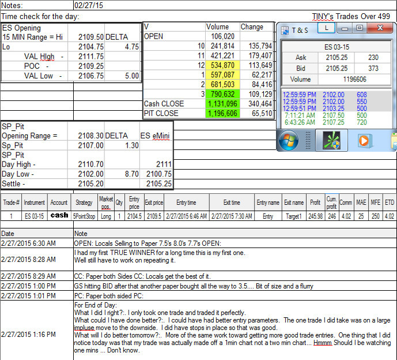Click the MFE column header
The height and width of the screenshot is (360, 397).
click(375, 202)
